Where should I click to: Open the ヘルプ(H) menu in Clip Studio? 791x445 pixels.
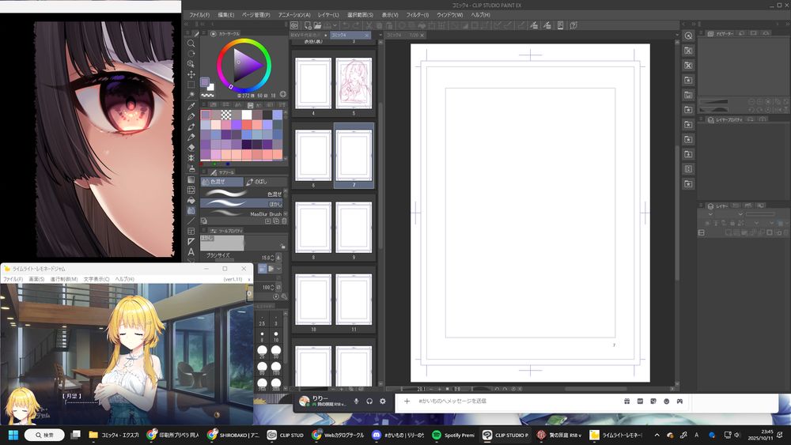coord(481,15)
